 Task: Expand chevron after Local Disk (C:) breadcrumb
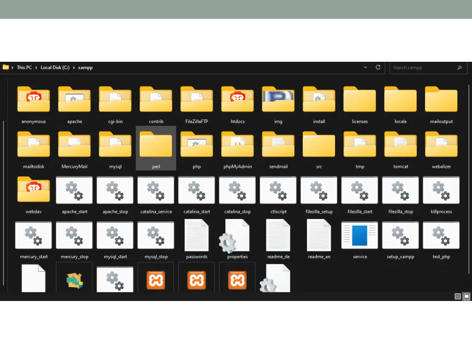74,67
